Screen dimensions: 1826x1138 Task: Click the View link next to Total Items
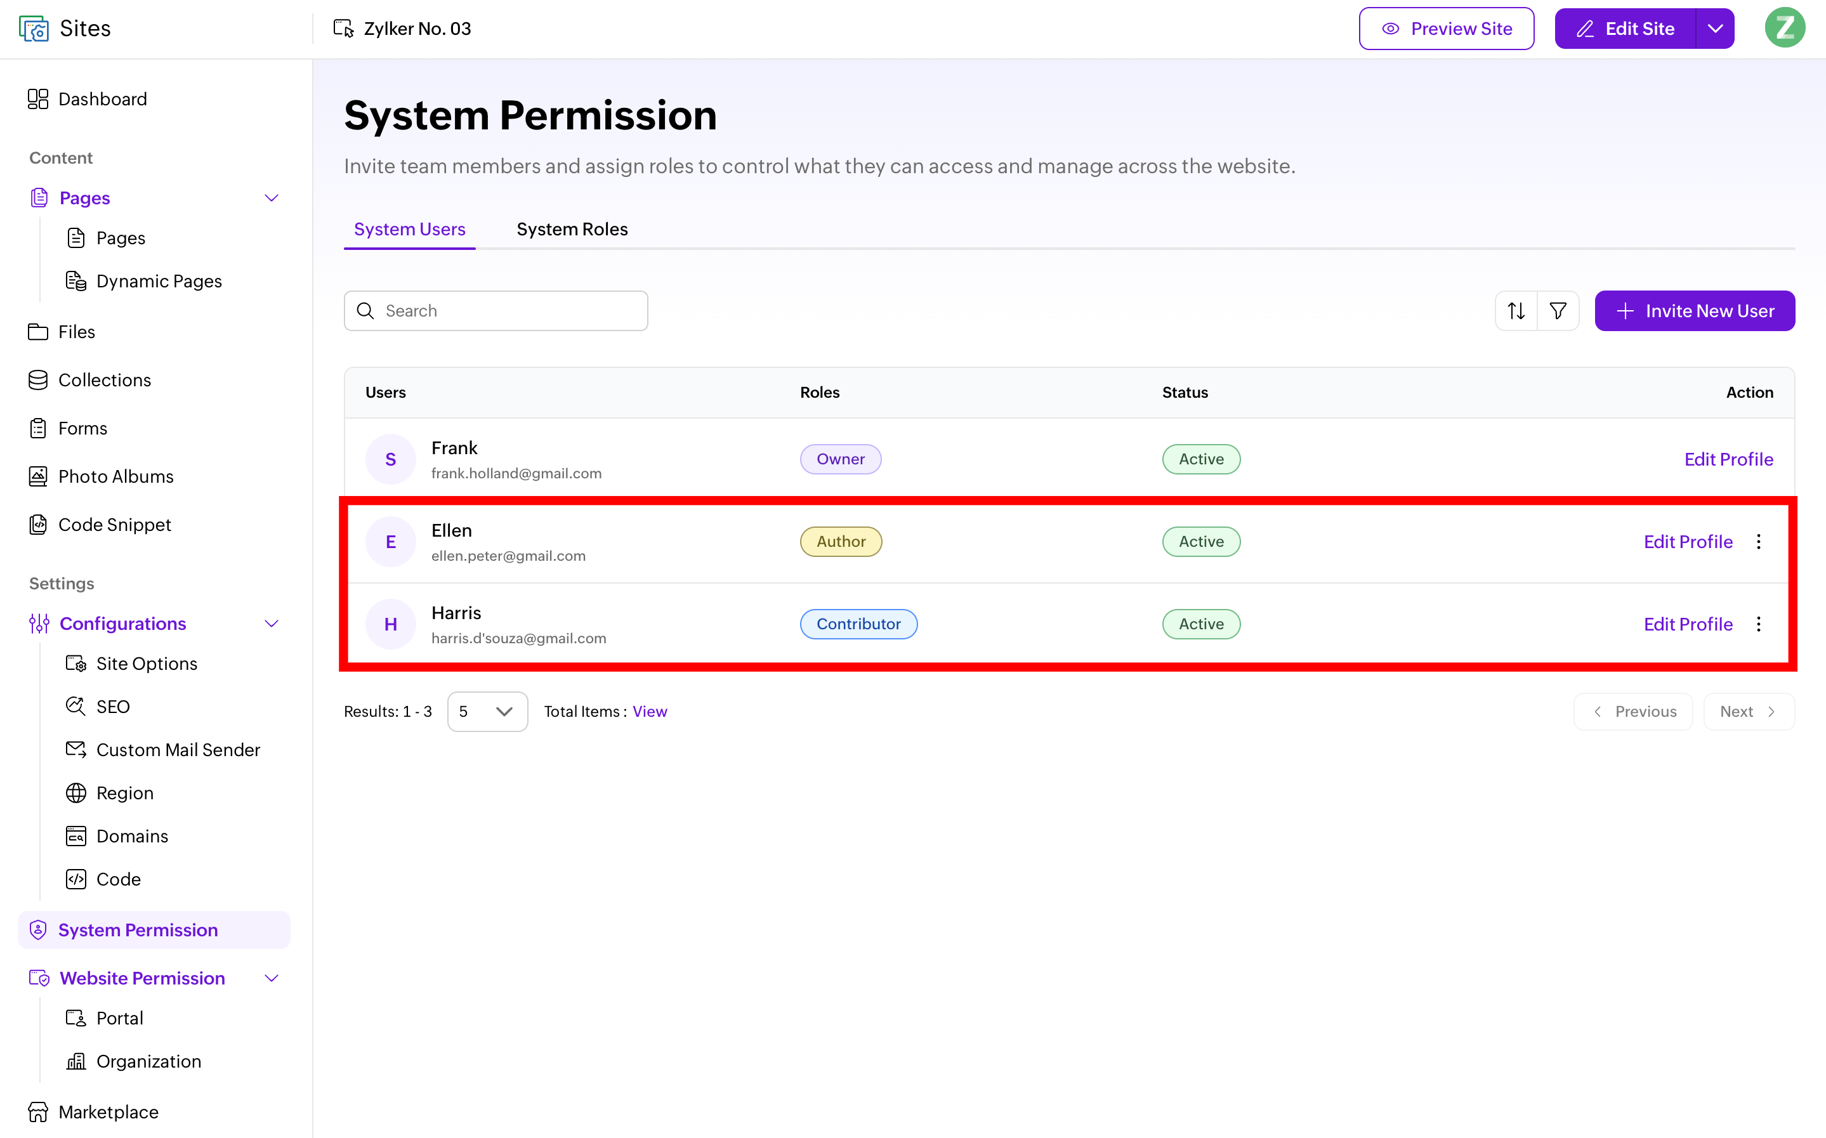(x=650, y=711)
